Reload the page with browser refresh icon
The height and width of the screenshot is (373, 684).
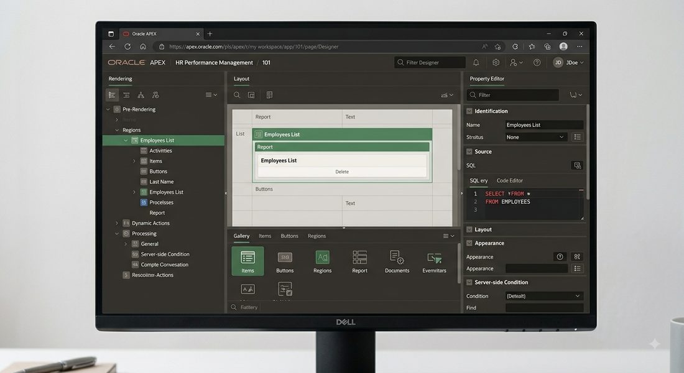click(x=127, y=47)
